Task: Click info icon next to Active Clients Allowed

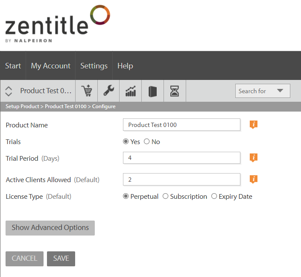Action: click(x=253, y=180)
